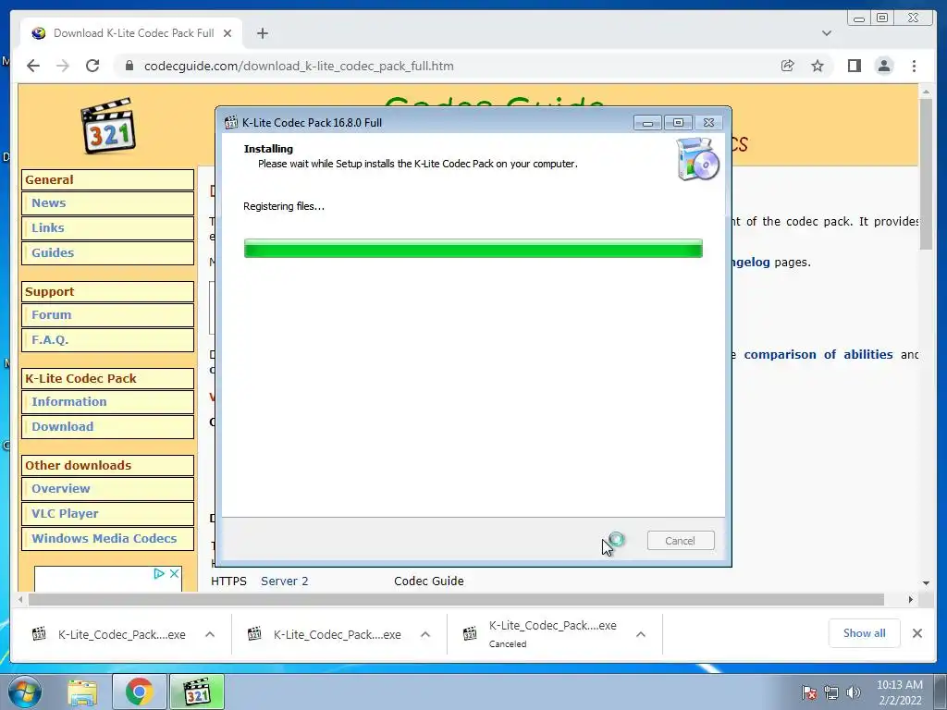Image resolution: width=947 pixels, height=710 pixels.
Task: Open the F.A.Q. page
Action: [x=107, y=340]
